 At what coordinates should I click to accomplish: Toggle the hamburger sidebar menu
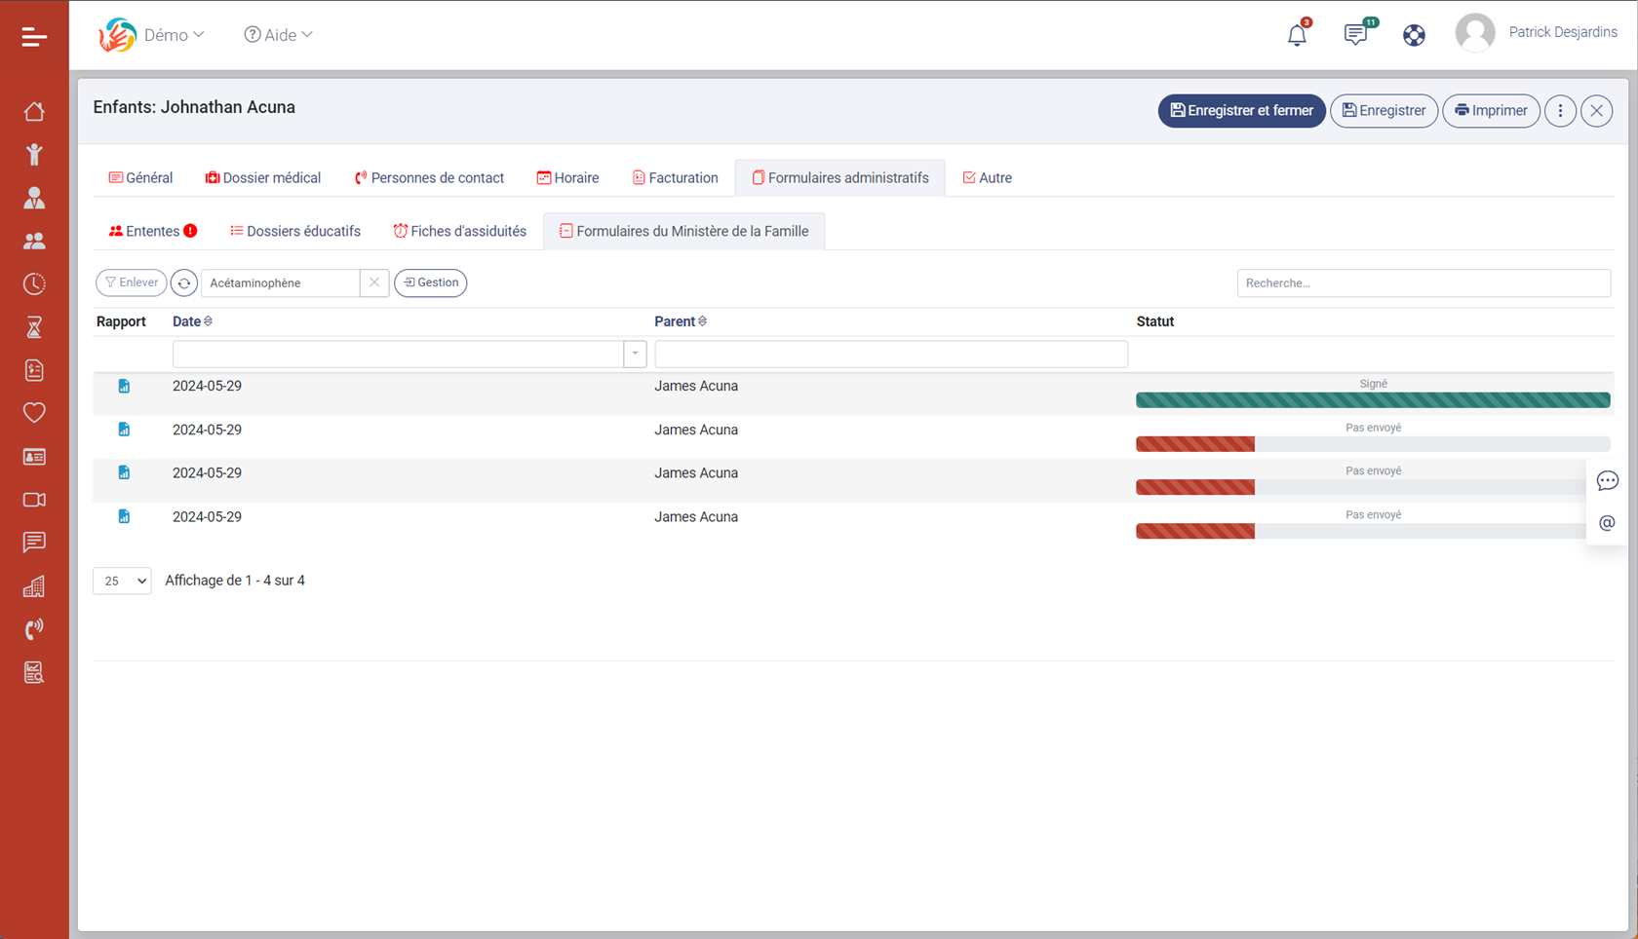[x=34, y=37]
